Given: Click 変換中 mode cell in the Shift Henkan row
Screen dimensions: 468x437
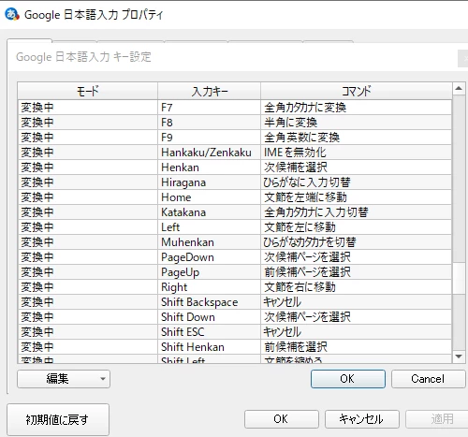Looking at the screenshot, I should pyautogui.click(x=88, y=347).
